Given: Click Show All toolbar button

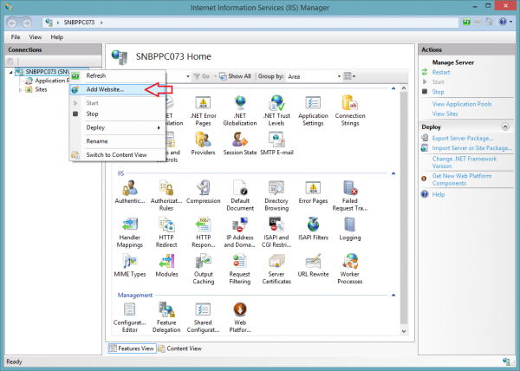Looking at the screenshot, I should (235, 76).
